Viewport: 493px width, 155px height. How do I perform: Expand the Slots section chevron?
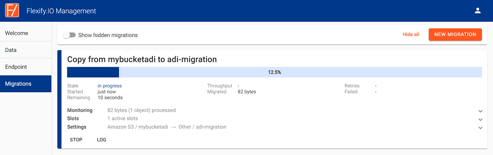coord(480,120)
